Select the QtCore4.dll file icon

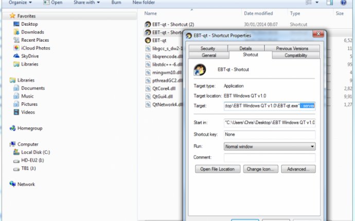click(x=148, y=88)
